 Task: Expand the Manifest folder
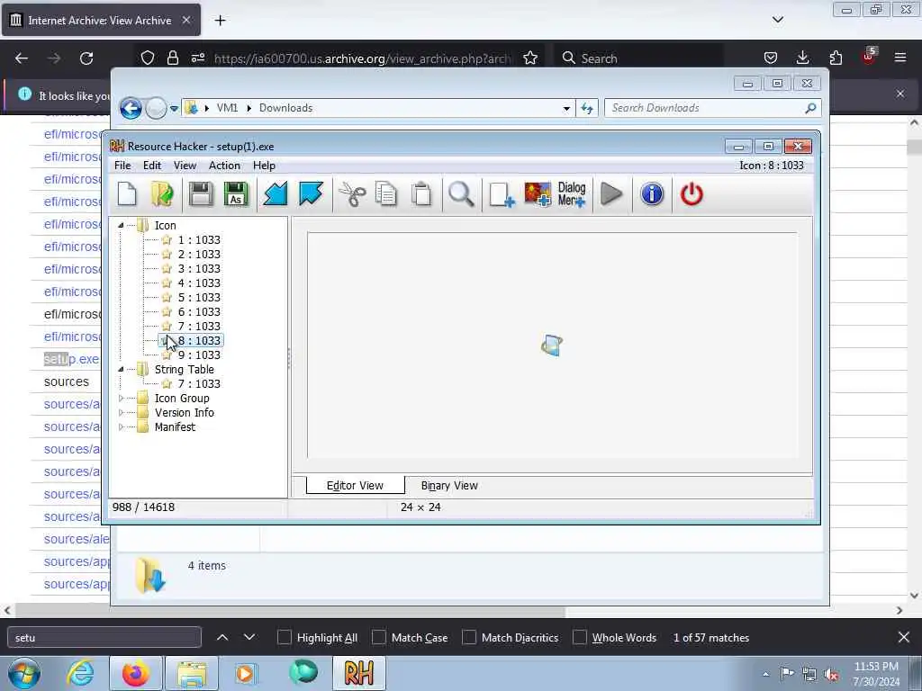click(x=121, y=427)
